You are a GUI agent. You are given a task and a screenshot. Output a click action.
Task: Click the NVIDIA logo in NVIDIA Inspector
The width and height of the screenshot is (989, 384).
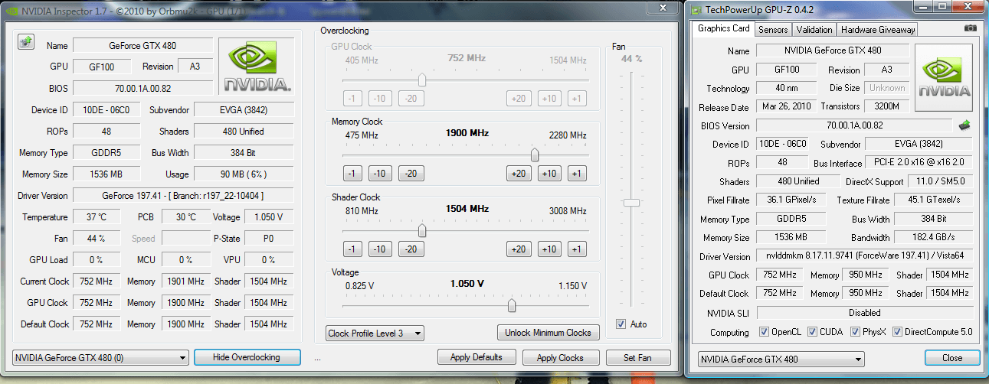click(257, 67)
